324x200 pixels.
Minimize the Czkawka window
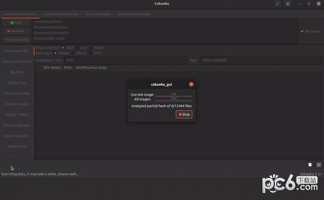(299, 4)
